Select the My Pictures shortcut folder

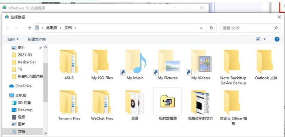167,64
